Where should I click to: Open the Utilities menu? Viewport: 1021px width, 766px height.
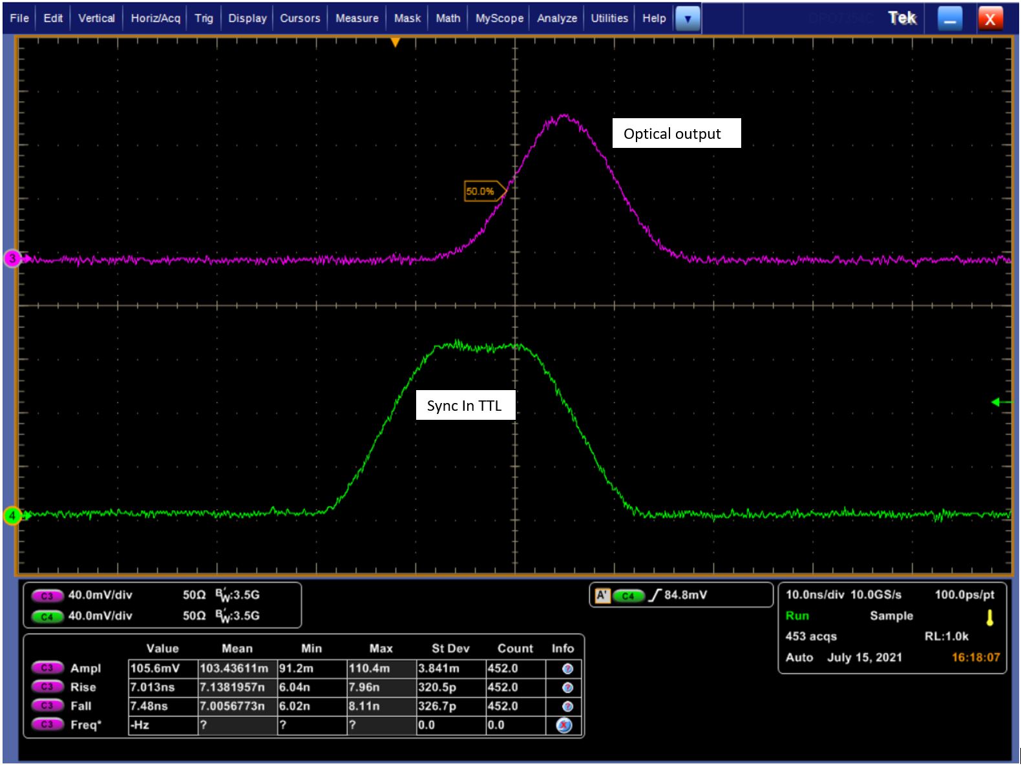click(x=609, y=18)
